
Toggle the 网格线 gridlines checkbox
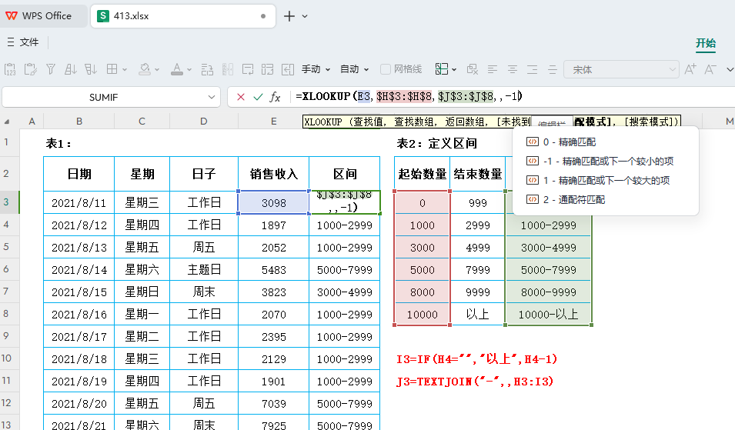(x=386, y=69)
